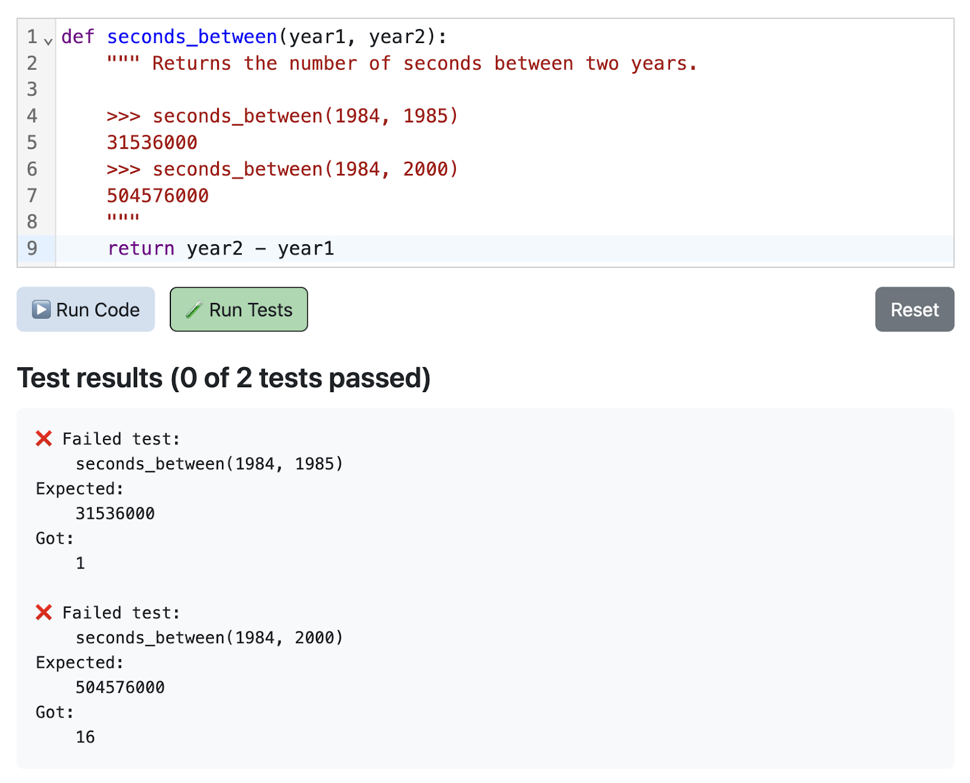Click the first test's Got value 1

click(x=80, y=563)
